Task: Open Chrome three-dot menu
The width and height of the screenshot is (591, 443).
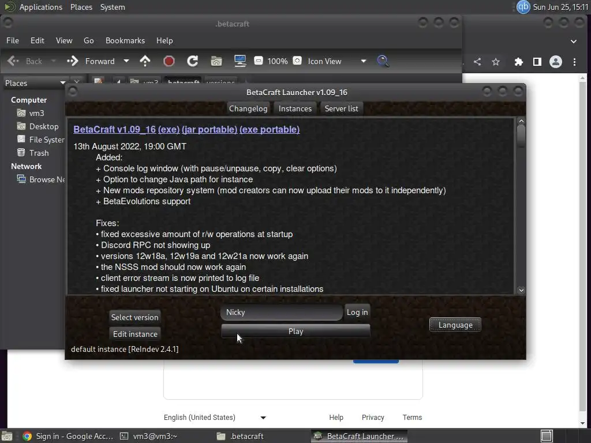Action: 574,62
